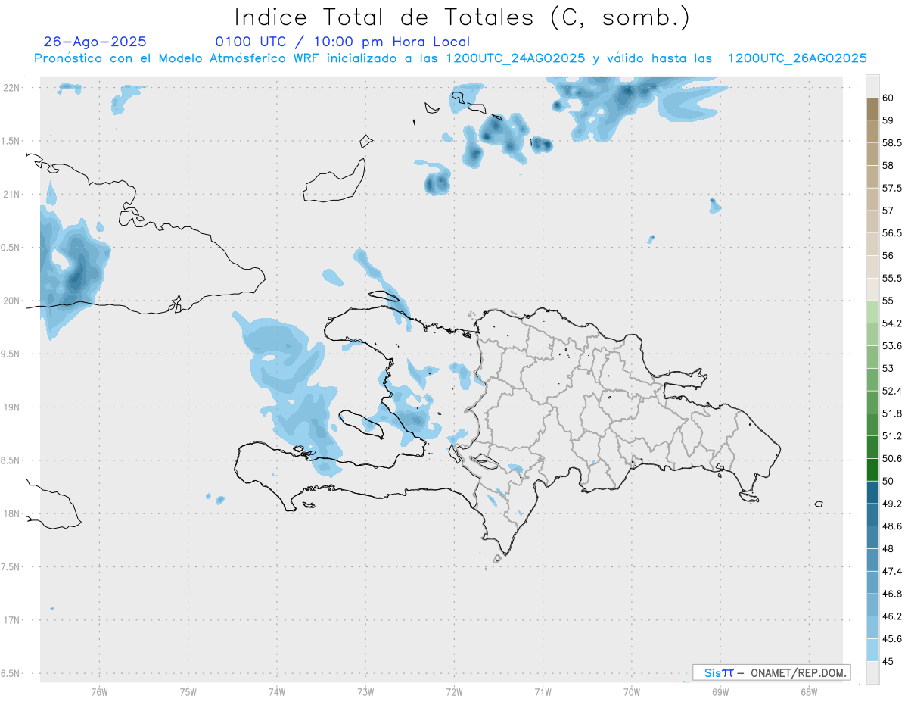Click the '48.6' colorbar label
This screenshot has width=908, height=702.
[892, 526]
